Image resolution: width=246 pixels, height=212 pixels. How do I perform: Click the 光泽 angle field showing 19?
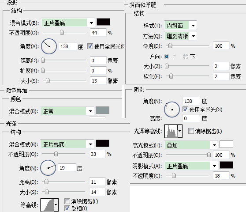tap(67, 168)
